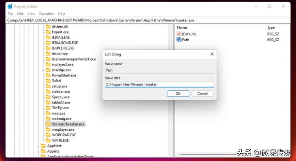Select the wab.exe folder icon
Screen dimensions: 296x161
point(48,113)
